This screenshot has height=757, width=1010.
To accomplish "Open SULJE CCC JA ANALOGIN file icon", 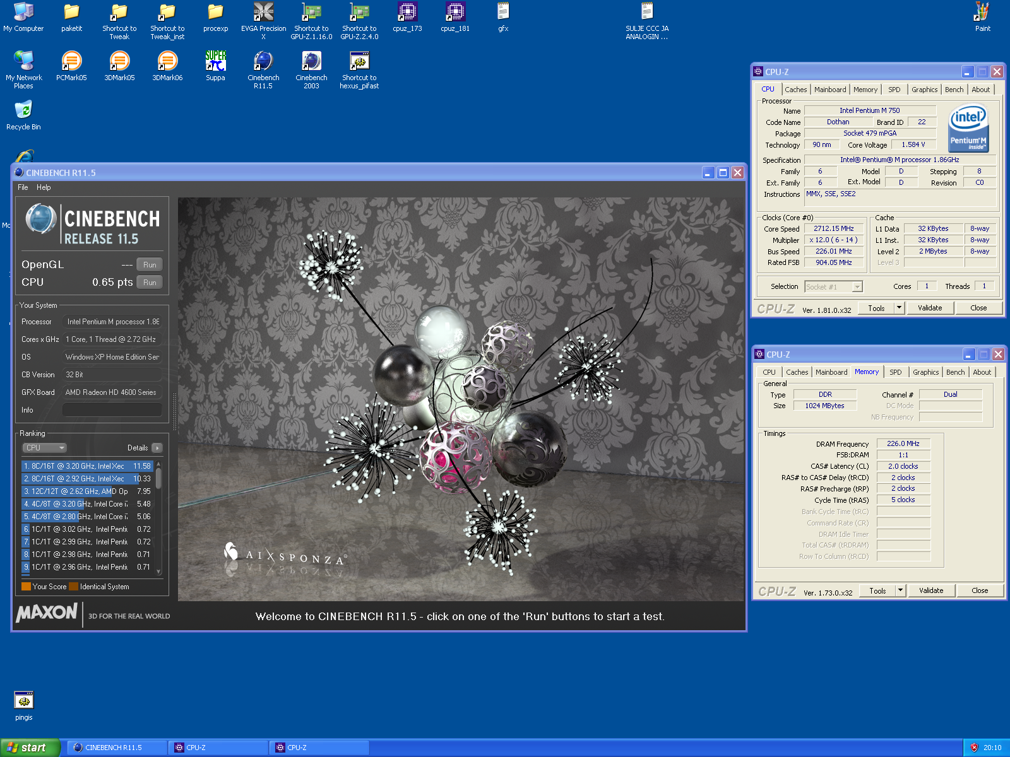I will pyautogui.click(x=647, y=21).
